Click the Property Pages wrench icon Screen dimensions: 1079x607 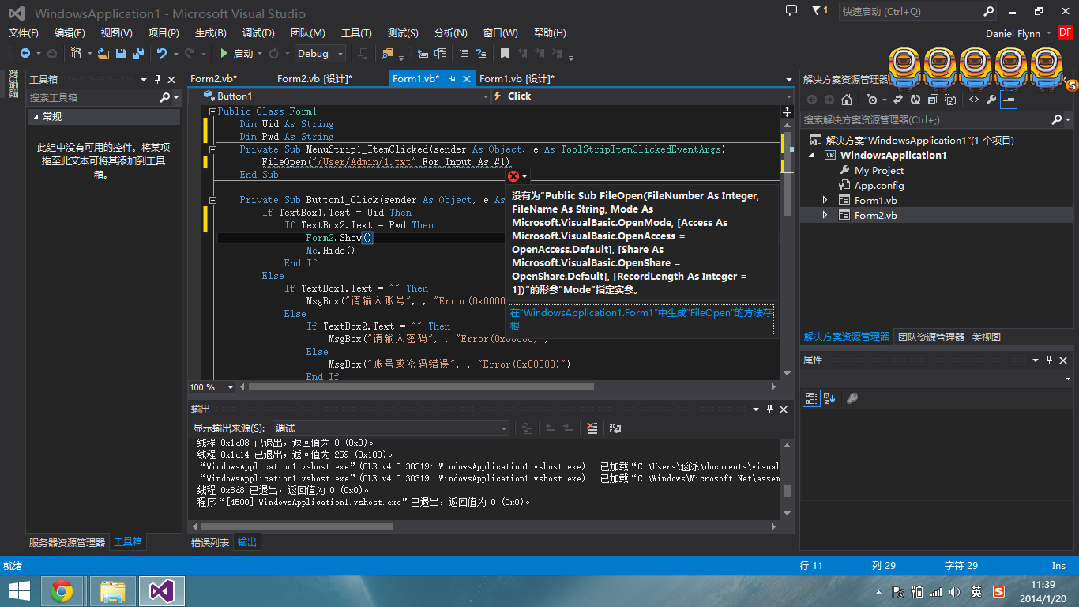click(x=852, y=398)
